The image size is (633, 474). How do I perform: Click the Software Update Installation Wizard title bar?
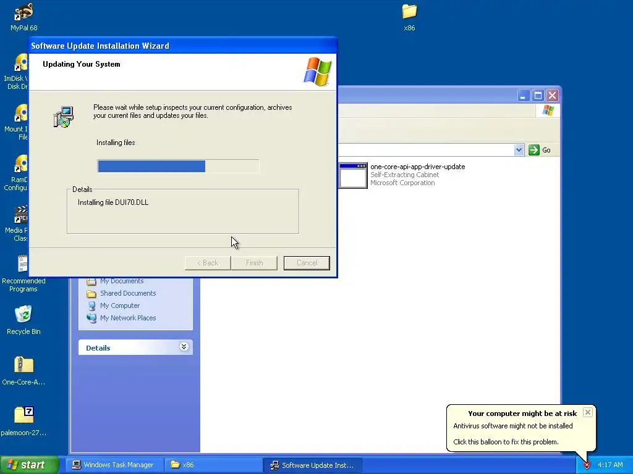coord(183,46)
